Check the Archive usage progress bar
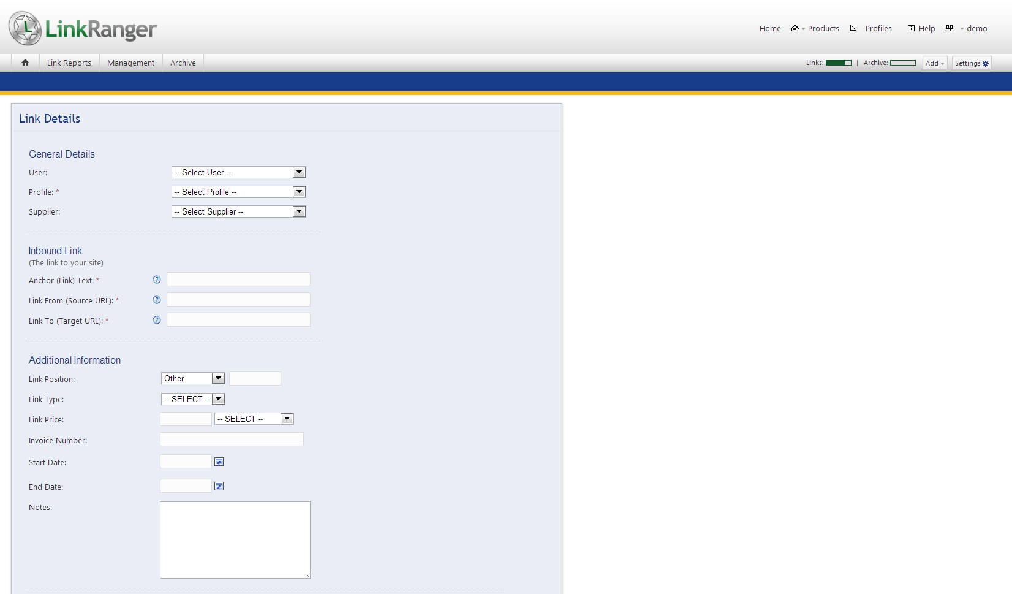This screenshot has width=1012, height=594. pos(903,63)
